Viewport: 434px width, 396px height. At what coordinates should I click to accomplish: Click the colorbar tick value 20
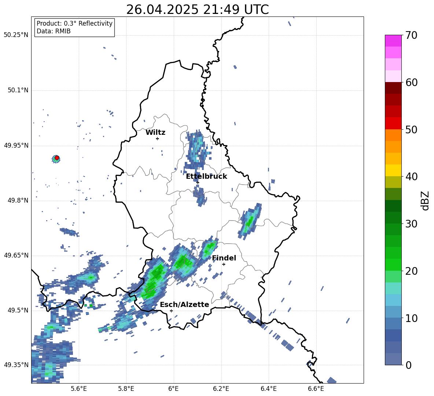point(411,271)
